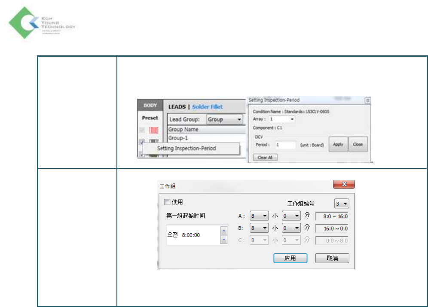The height and width of the screenshot is (307, 428).
Task: Click Apply in Setting Inspection-Period
Action: click(338, 144)
